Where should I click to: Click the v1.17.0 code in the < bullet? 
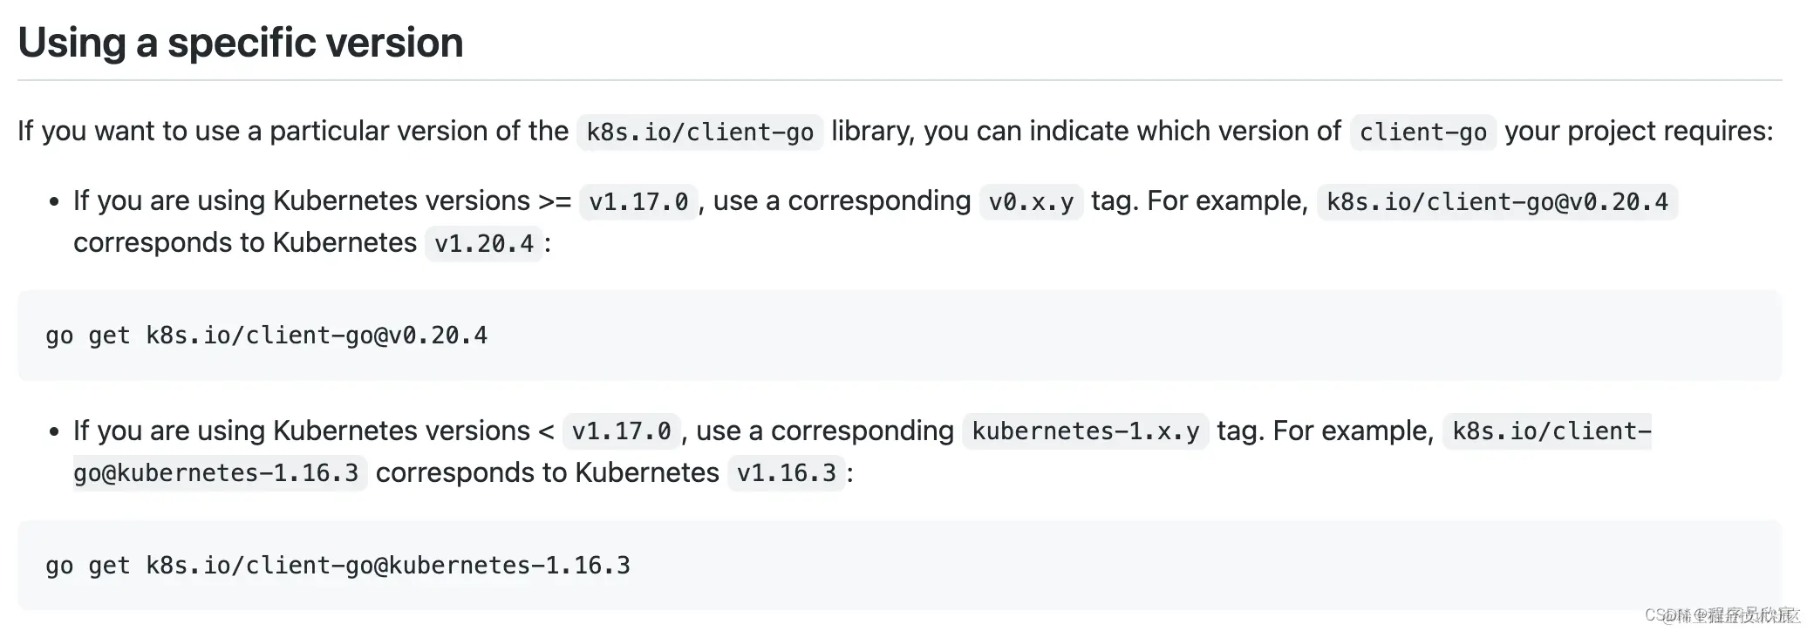coord(622,431)
